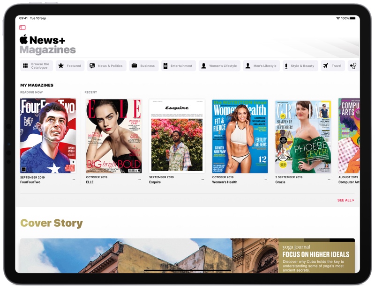Tap the briefcase icon on Business
The width and height of the screenshot is (375, 289).
[x=135, y=65]
